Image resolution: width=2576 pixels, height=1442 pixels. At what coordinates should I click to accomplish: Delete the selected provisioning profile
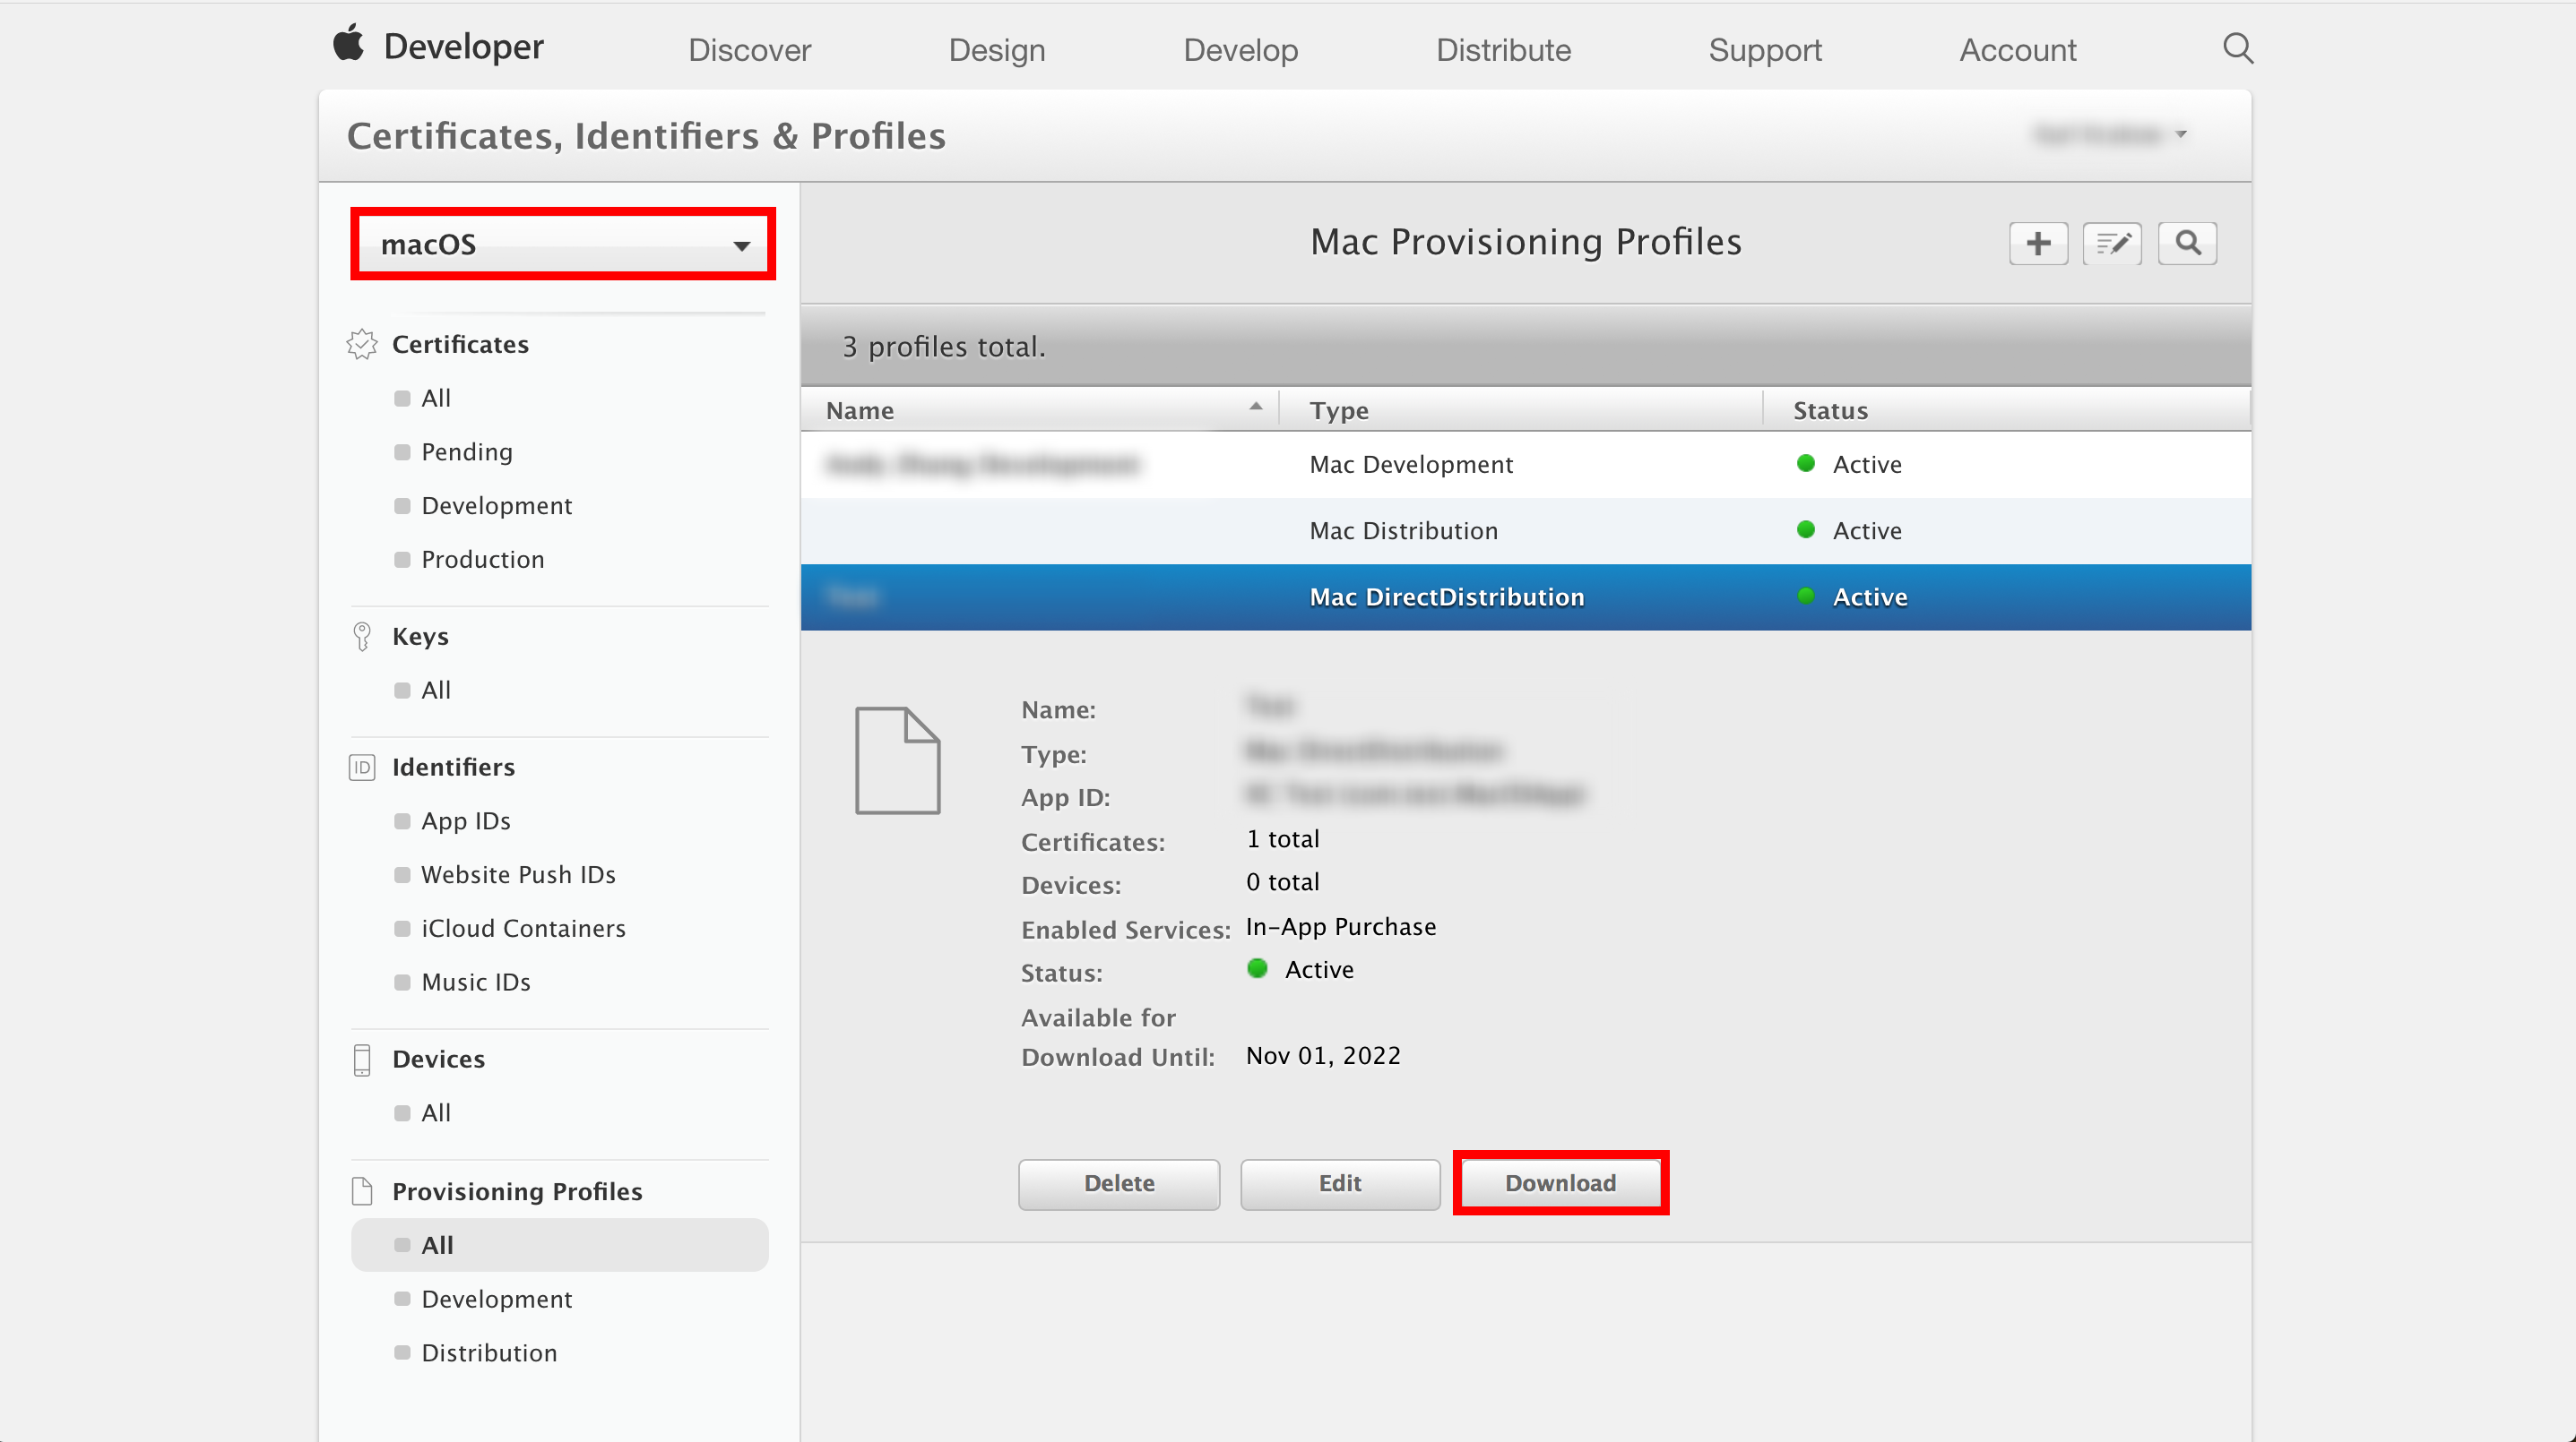click(x=1119, y=1182)
